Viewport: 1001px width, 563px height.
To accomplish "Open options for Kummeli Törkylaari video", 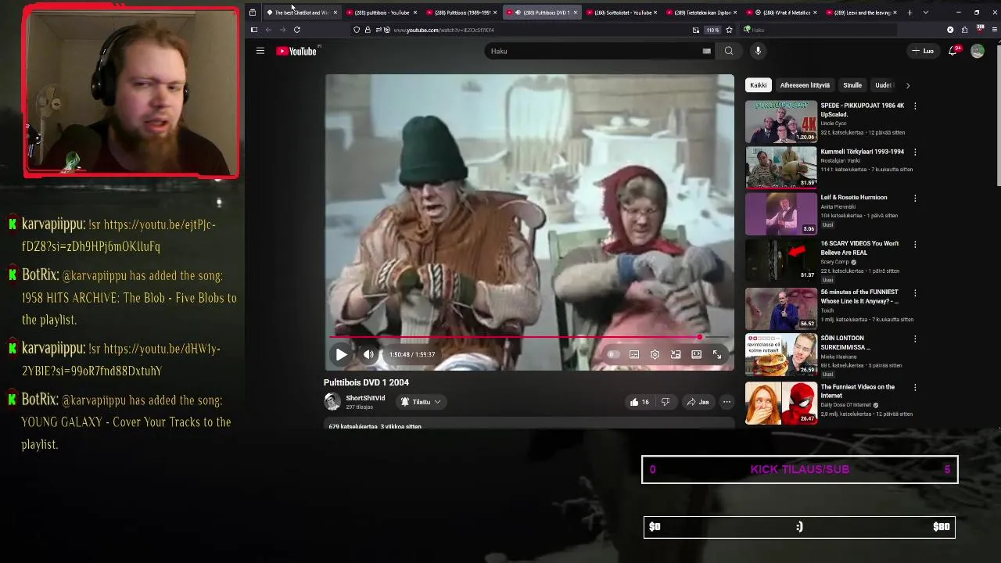I will pyautogui.click(x=915, y=152).
